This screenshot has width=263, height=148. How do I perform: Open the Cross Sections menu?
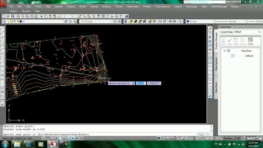point(163,7)
